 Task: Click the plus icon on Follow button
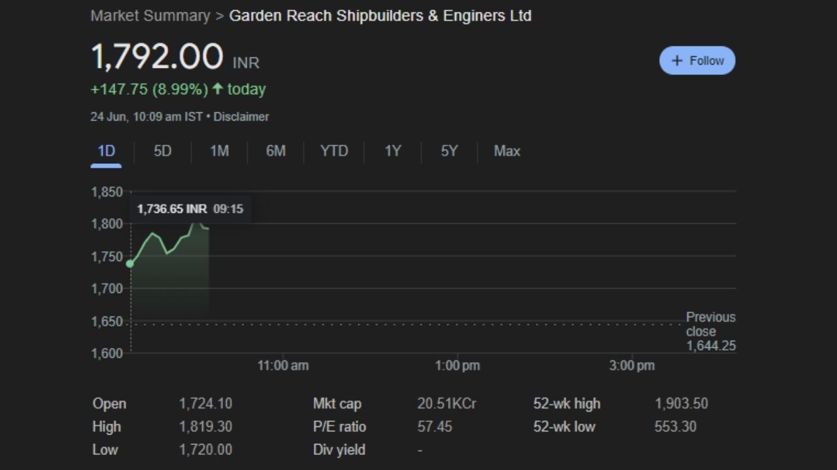(x=677, y=61)
